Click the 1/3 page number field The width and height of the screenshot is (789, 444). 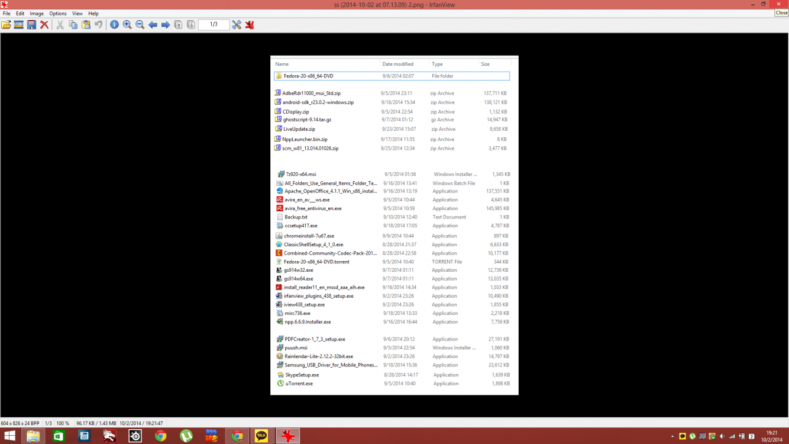213,25
